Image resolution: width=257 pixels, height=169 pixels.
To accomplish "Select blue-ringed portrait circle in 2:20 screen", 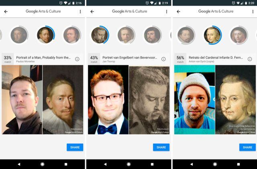I will coord(212,35).
